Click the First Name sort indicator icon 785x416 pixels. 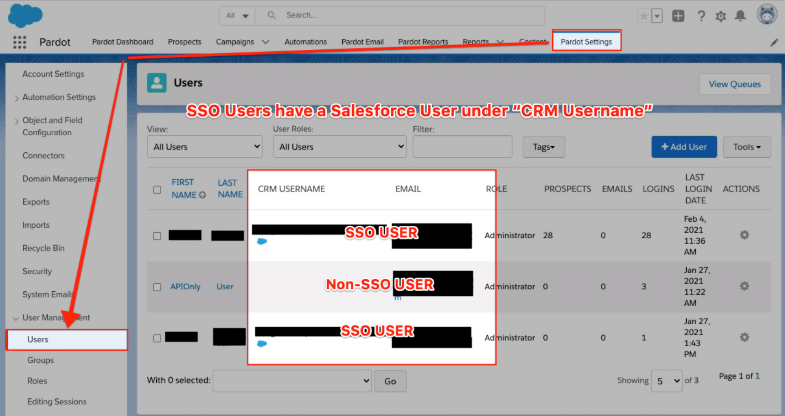202,195
